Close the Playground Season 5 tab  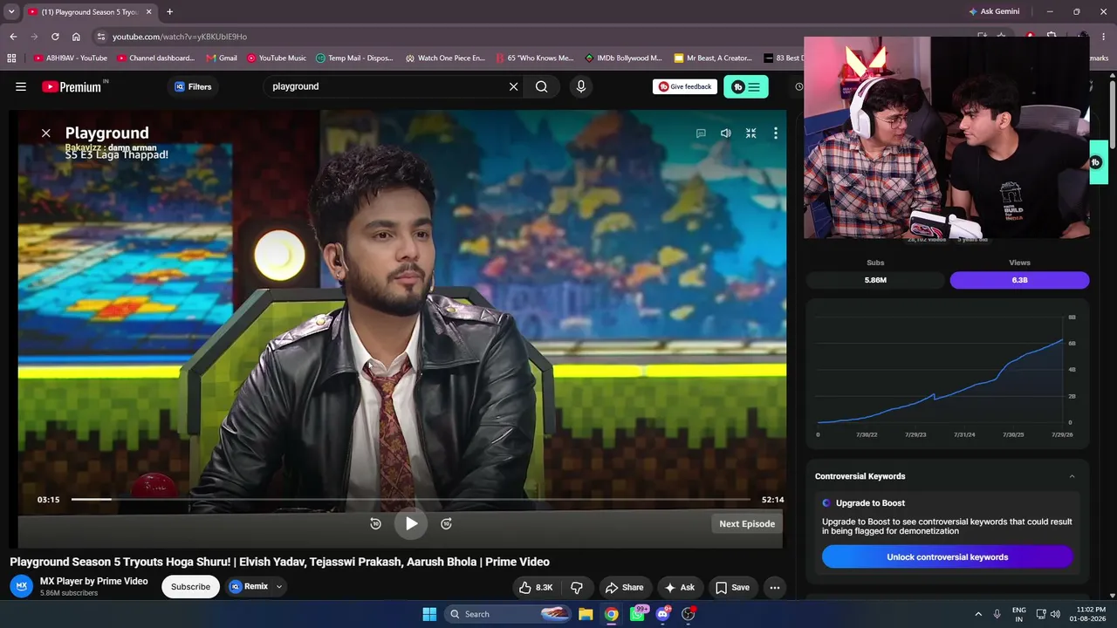pyautogui.click(x=149, y=11)
